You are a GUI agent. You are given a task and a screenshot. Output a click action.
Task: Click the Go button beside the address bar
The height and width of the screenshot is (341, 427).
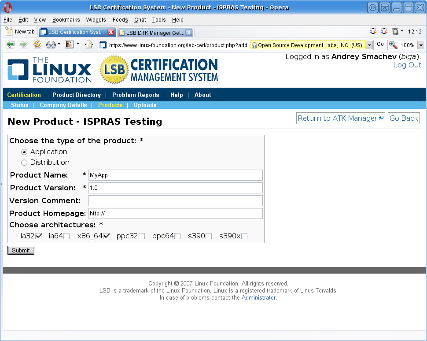point(380,44)
